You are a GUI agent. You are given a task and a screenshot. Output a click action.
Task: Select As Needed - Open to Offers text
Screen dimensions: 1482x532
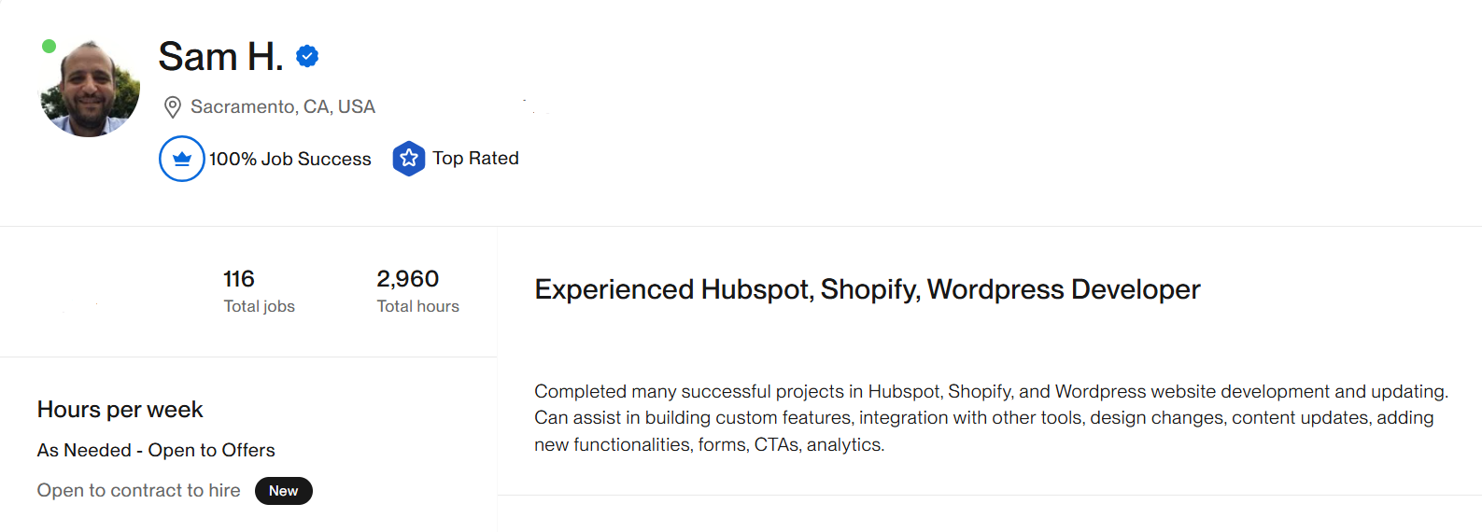[156, 450]
